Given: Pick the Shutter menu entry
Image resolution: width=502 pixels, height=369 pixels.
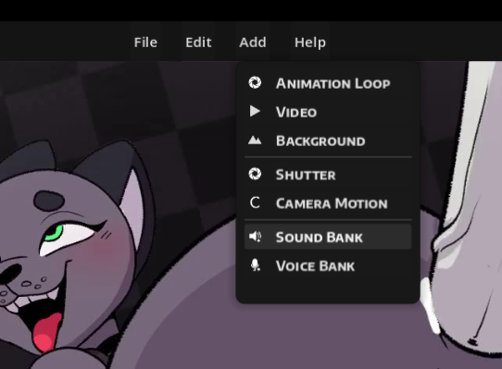Looking at the screenshot, I should pyautogui.click(x=328, y=175).
